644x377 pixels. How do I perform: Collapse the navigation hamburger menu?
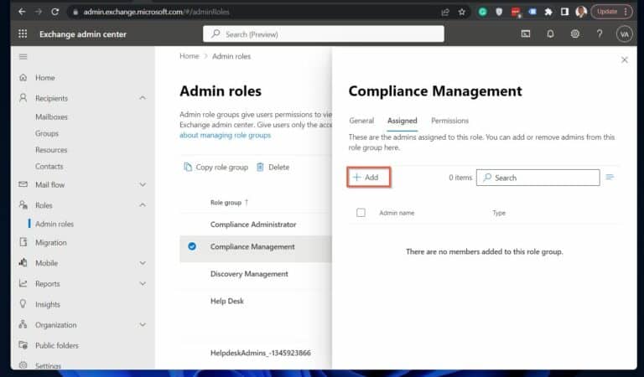click(x=23, y=57)
